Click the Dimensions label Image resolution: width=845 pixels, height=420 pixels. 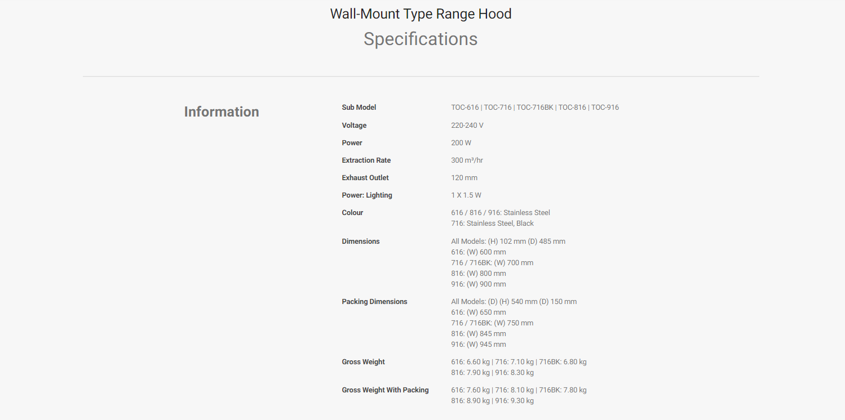[x=361, y=242]
